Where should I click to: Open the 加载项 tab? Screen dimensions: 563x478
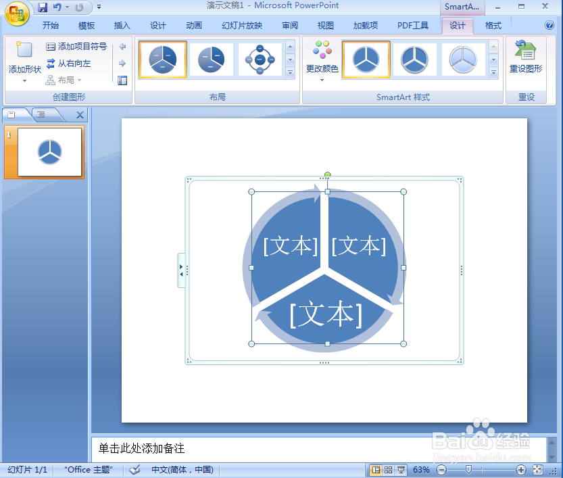(x=366, y=26)
